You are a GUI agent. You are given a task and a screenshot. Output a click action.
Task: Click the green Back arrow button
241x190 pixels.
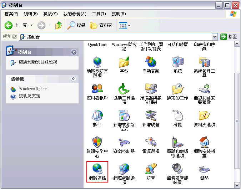click(x=9, y=25)
